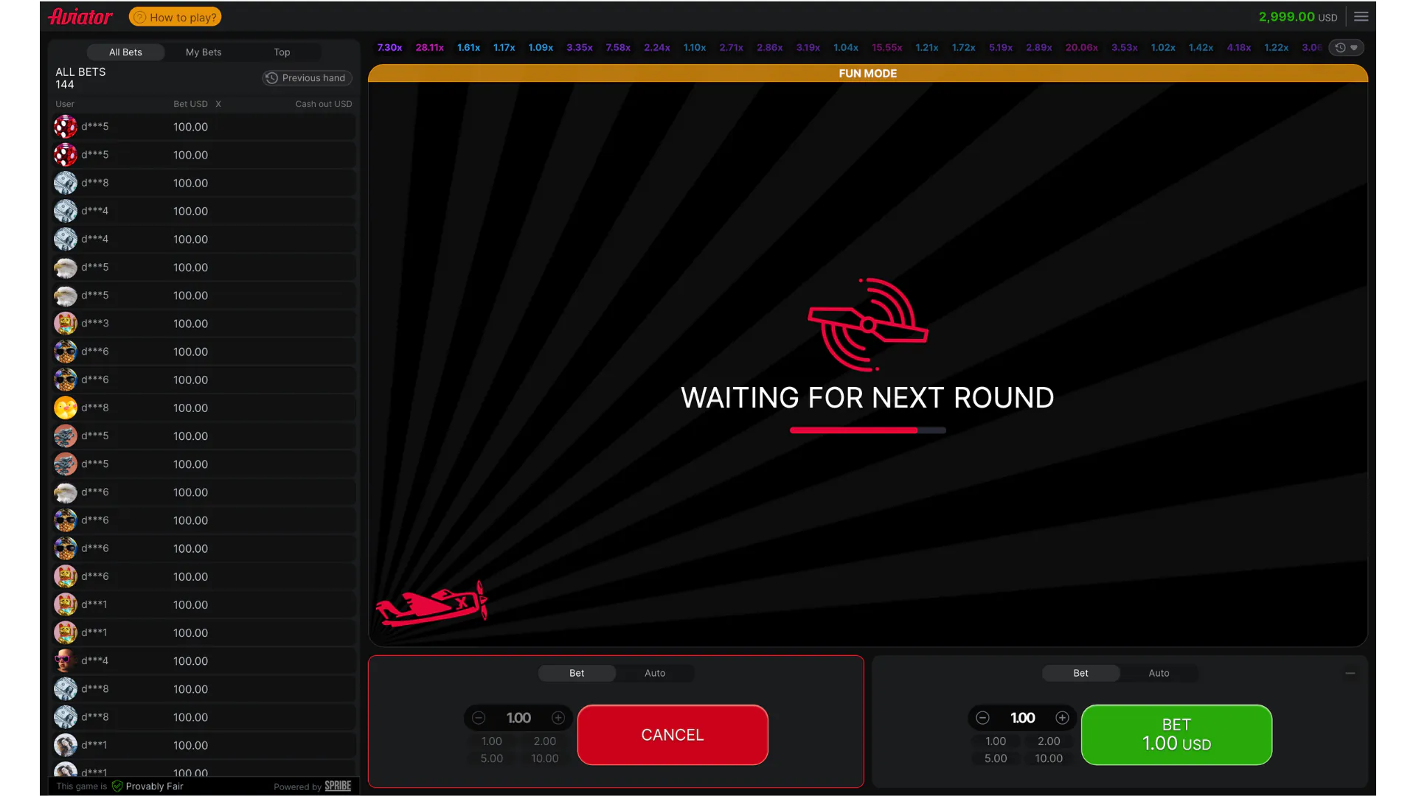Open the hamburger menu
The width and height of the screenshot is (1416, 796).
(x=1361, y=16)
